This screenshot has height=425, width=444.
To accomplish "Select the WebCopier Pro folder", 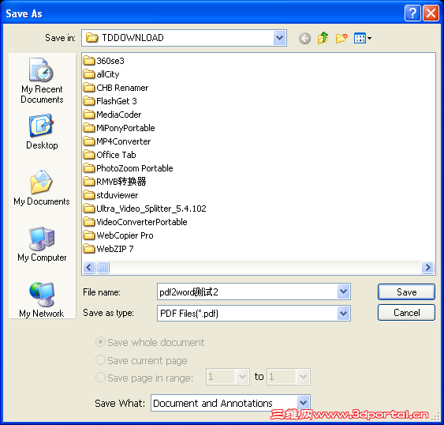I will (118, 235).
